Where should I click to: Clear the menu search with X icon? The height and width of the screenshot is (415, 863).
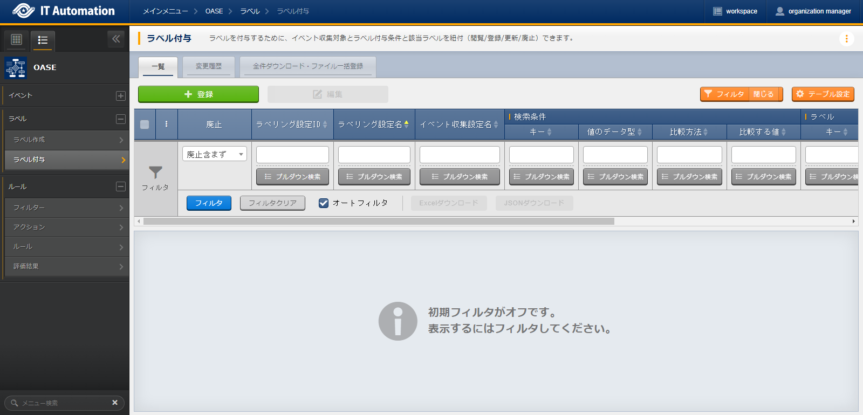pyautogui.click(x=115, y=403)
